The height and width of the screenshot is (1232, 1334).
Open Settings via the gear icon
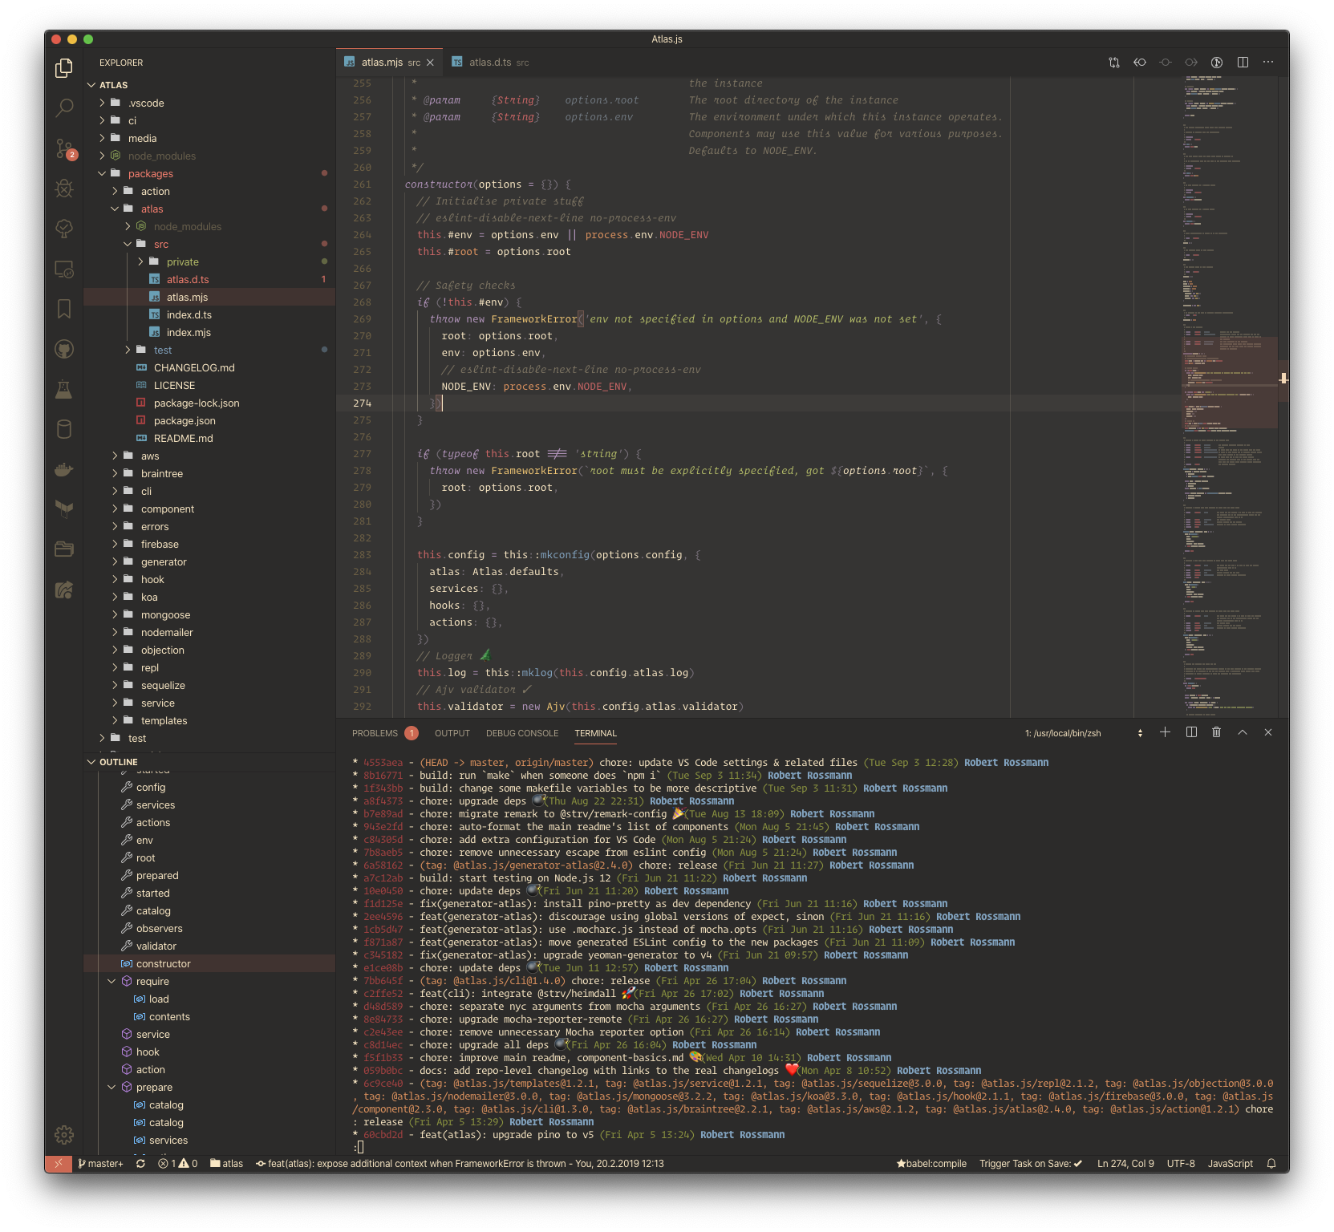point(63,1134)
